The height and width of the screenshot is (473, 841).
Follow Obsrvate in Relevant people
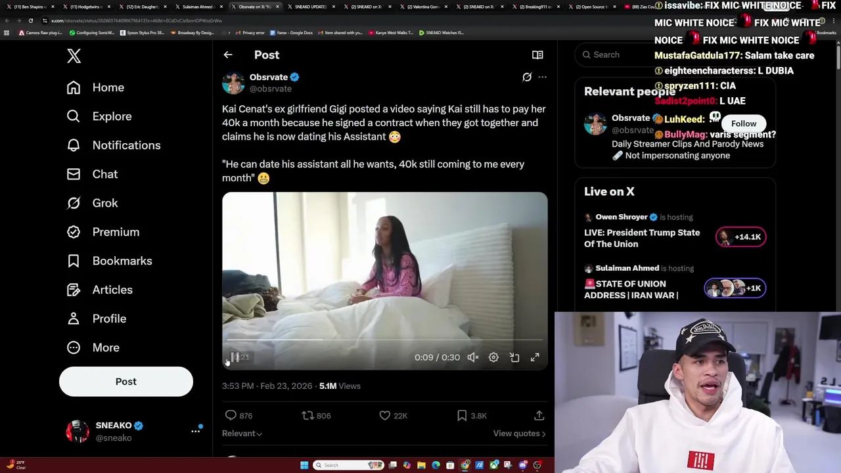[x=744, y=124]
